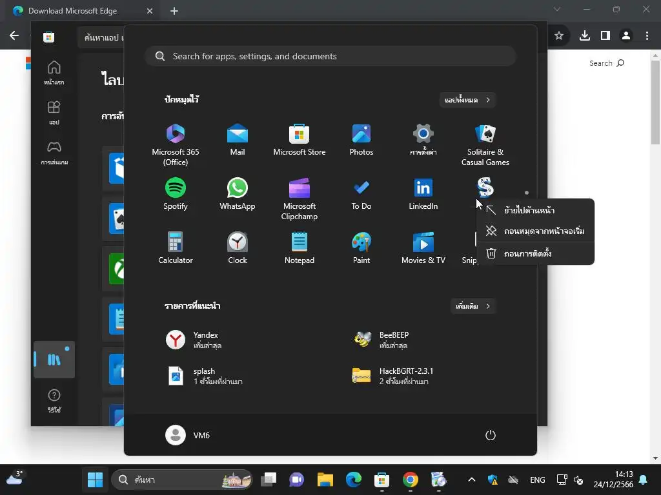Close the Download Microsoft Edge tab
The height and width of the screenshot is (495, 661).
pyautogui.click(x=150, y=11)
